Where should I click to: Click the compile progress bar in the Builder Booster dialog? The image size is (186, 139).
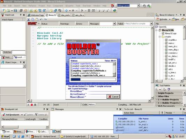pyautogui.click(x=93, y=80)
